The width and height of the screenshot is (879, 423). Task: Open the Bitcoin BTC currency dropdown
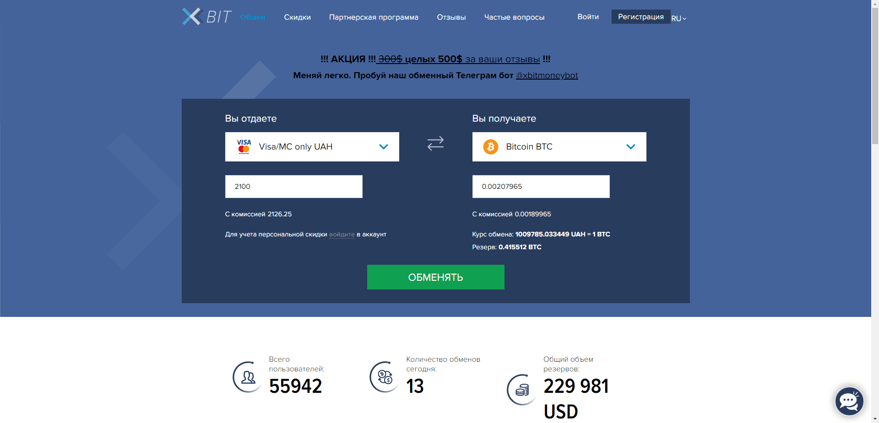[x=630, y=147]
